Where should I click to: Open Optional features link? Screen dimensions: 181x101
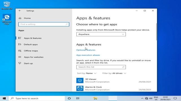pos(86,50)
